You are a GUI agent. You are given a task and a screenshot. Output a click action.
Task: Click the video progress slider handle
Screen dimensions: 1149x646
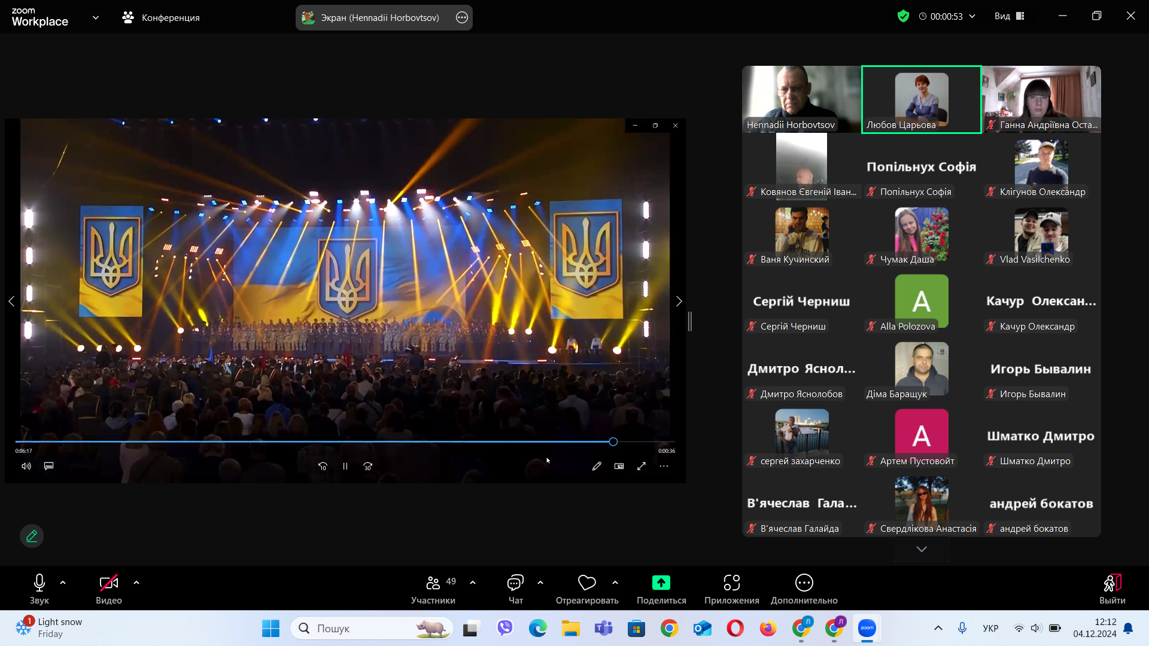click(613, 441)
